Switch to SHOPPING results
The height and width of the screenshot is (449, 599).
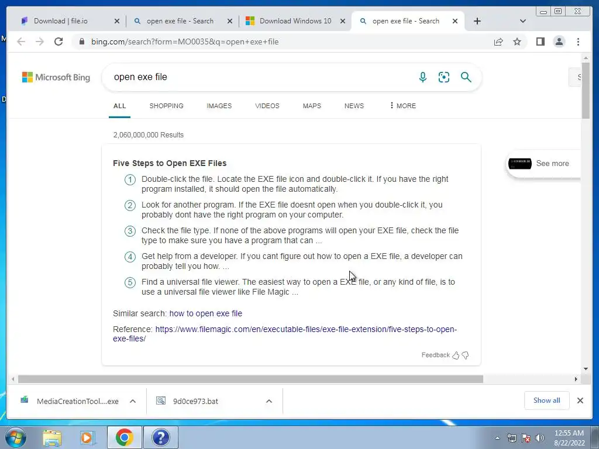166,106
